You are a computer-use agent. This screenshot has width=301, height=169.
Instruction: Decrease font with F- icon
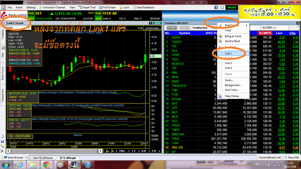click(113, 151)
